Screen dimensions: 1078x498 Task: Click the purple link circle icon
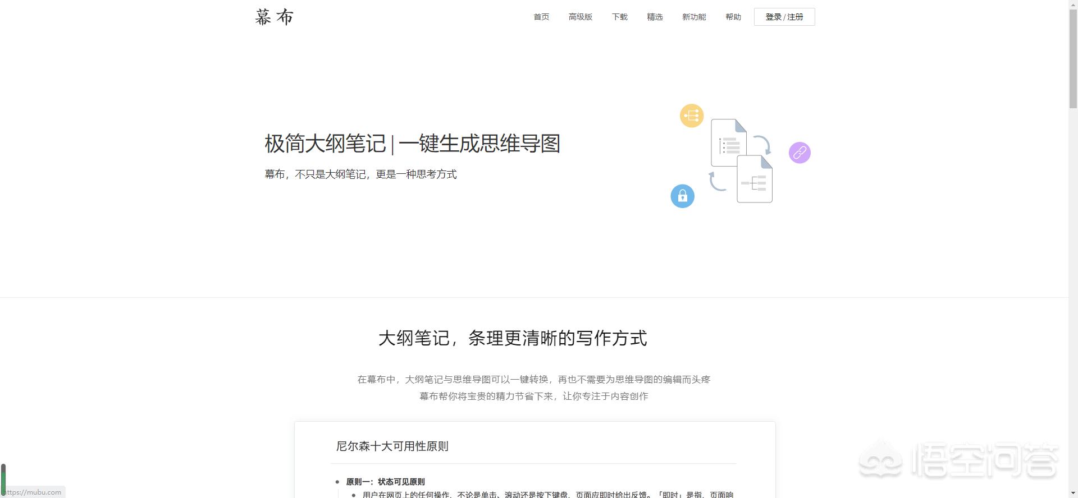click(800, 153)
